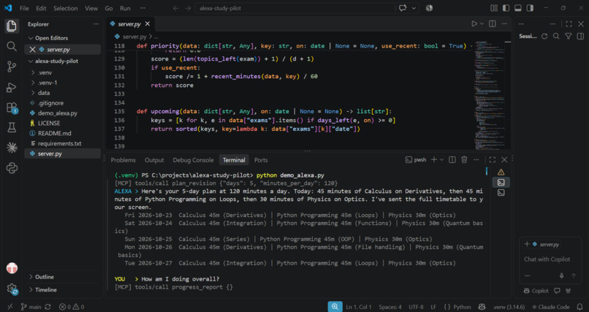The height and width of the screenshot is (312, 589).
Task: Toggle the bottom panel layout button
Action: click(x=518, y=8)
